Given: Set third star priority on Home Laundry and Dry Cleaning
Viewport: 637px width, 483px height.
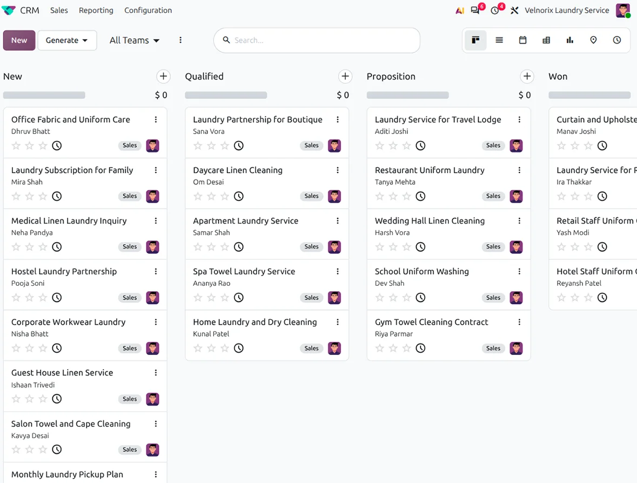Looking at the screenshot, I should point(225,348).
